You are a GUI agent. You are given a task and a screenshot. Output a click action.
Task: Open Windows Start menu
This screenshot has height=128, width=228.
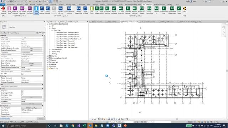coord(3,126)
